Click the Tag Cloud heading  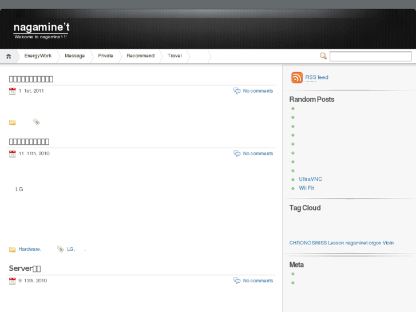pyautogui.click(x=305, y=208)
